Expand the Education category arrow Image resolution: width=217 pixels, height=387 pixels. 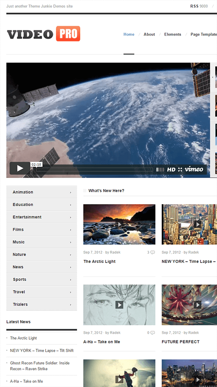pyautogui.click(x=71, y=205)
